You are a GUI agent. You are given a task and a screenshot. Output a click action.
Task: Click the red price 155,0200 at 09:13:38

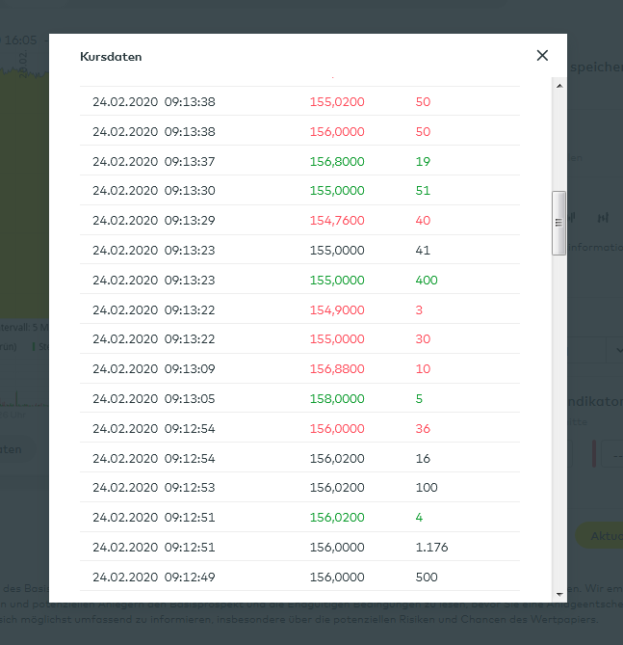pos(337,101)
